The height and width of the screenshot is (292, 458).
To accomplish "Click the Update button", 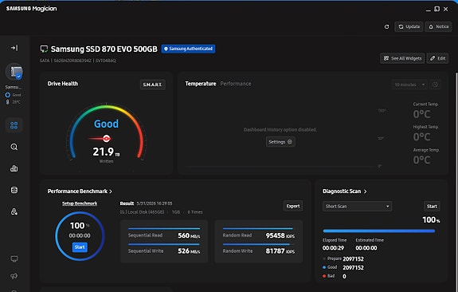I will pyautogui.click(x=409, y=26).
